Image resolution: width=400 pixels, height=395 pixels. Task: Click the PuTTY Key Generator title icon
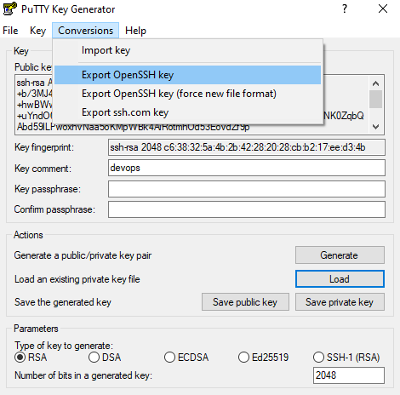9,9
